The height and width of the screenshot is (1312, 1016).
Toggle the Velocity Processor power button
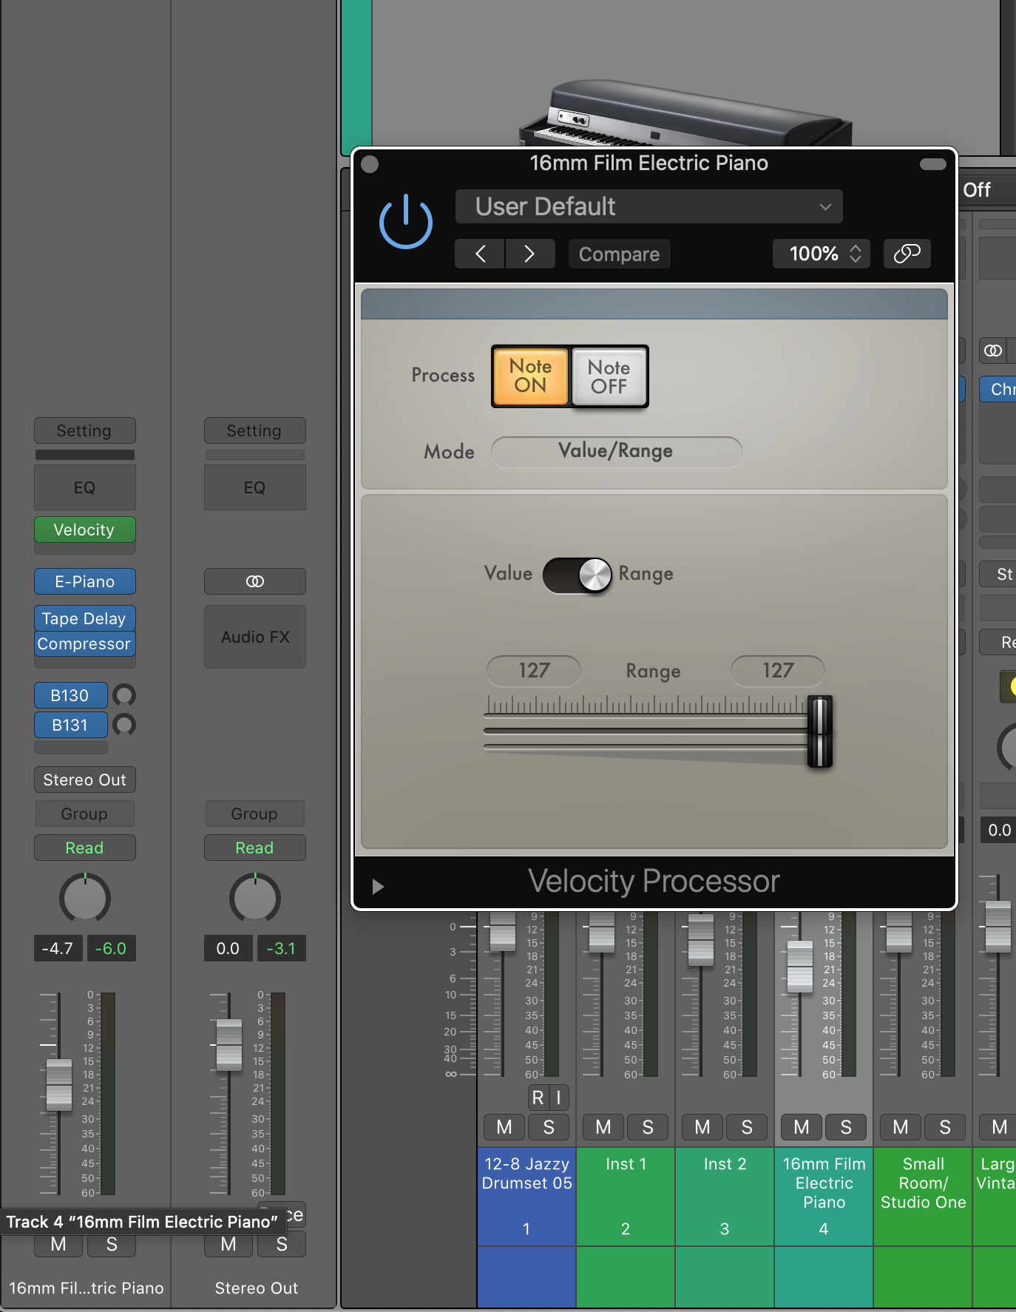(405, 222)
